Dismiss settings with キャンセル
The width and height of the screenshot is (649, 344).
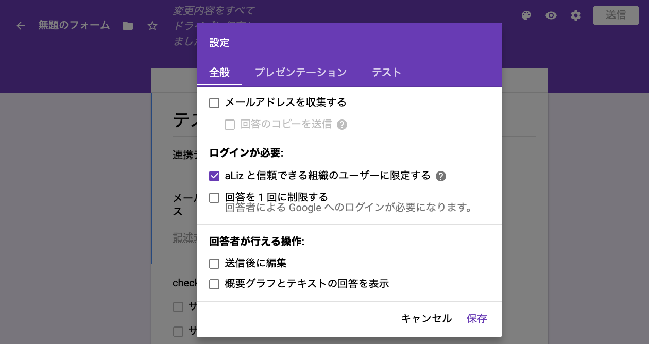(426, 318)
